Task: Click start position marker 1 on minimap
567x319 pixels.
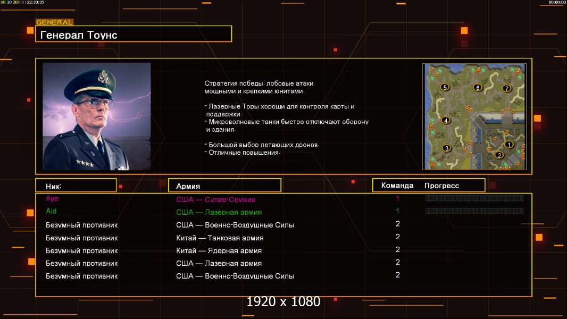Action: [x=509, y=145]
